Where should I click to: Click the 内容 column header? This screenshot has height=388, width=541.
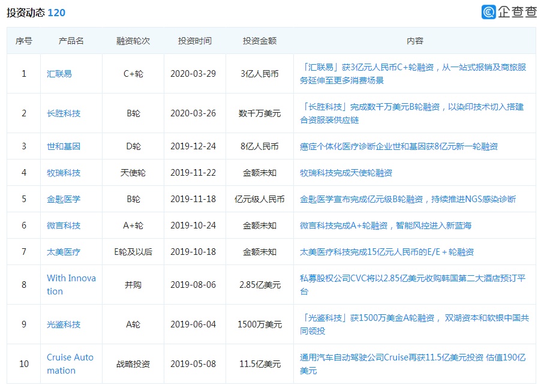[414, 41]
